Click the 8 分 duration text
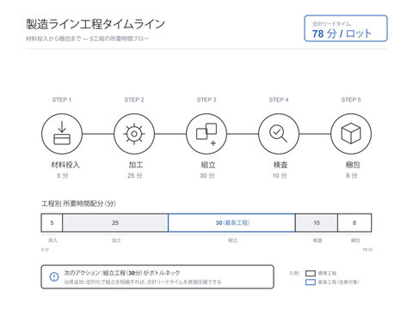The image size is (413, 309). [352, 175]
